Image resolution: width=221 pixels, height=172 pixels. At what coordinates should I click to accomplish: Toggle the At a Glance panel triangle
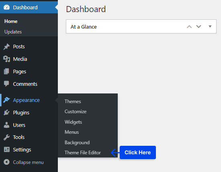210,27
